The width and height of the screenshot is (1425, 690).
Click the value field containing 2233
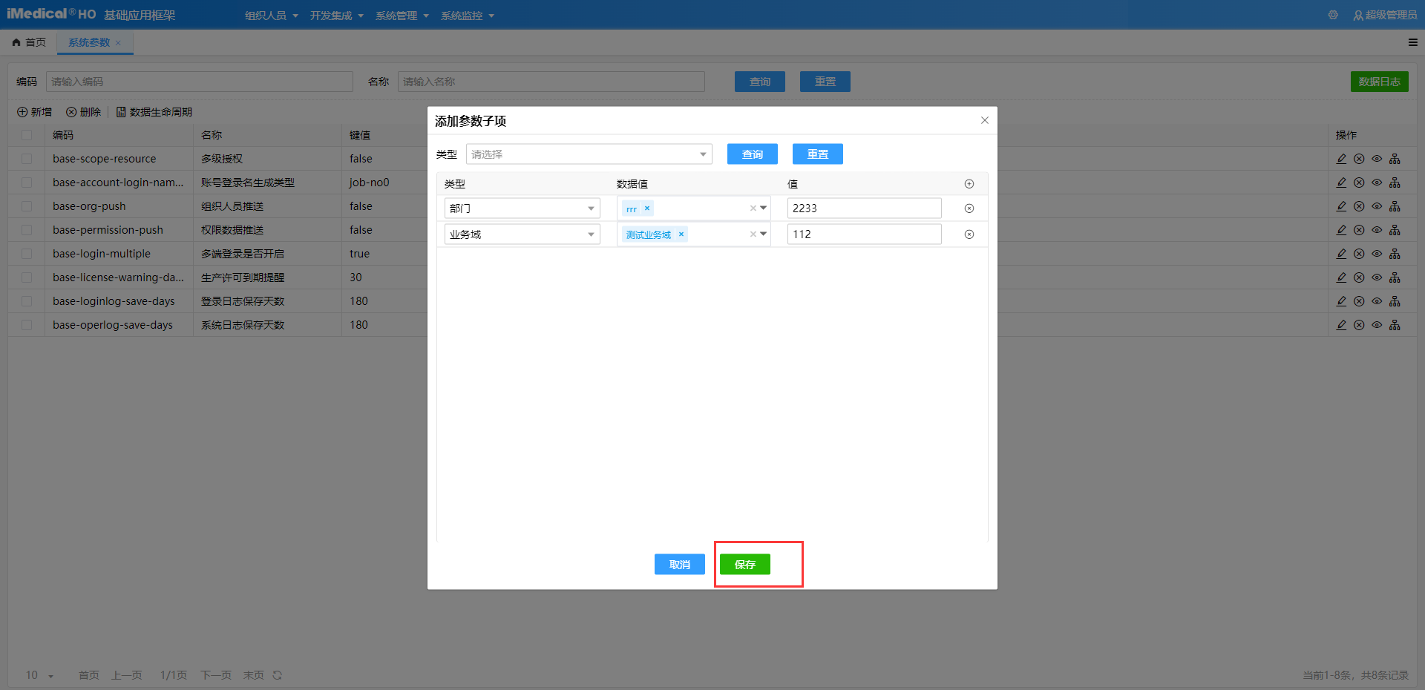coord(865,208)
